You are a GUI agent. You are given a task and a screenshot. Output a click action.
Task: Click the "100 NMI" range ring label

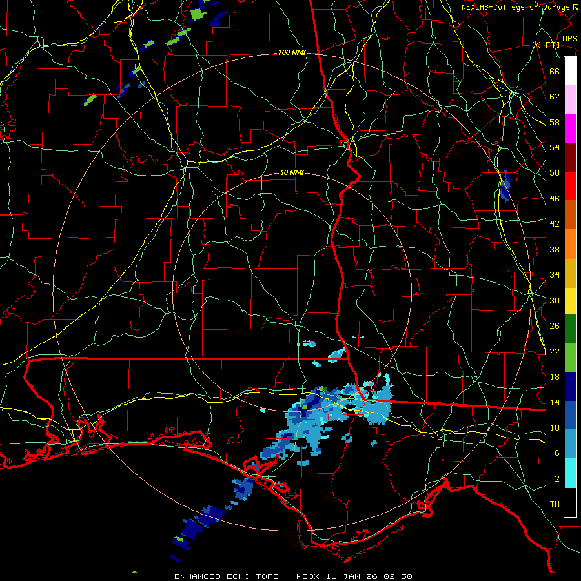tap(292, 53)
